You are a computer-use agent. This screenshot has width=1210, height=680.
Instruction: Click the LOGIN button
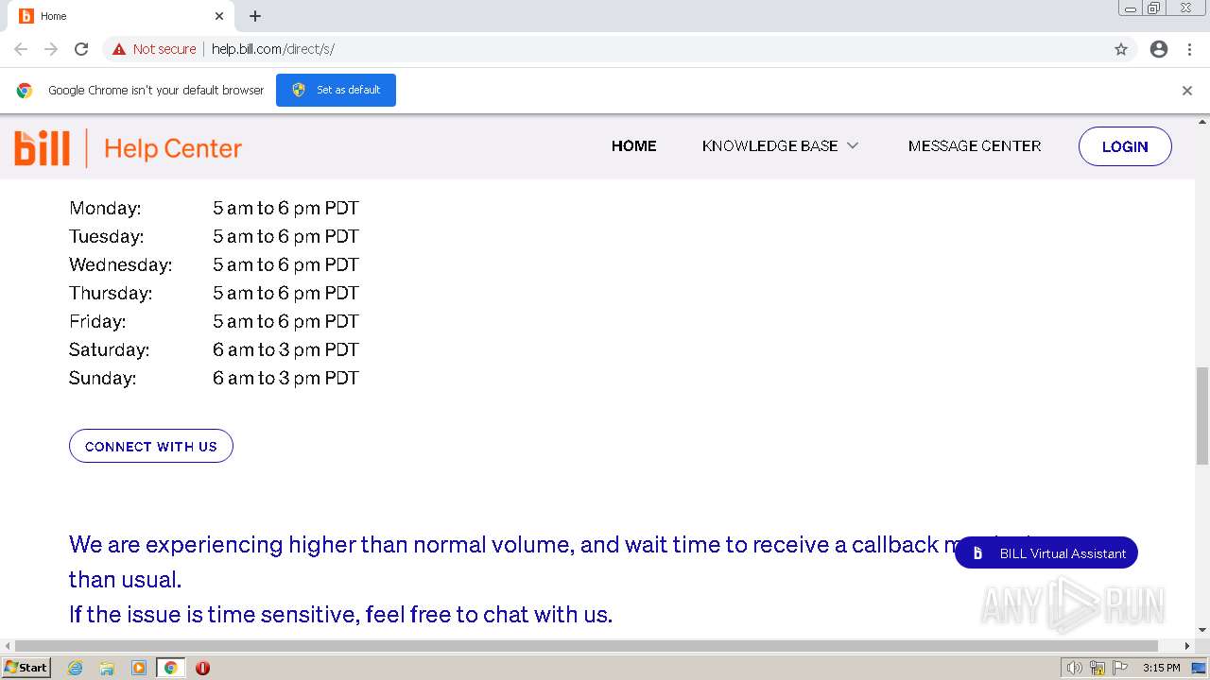pyautogui.click(x=1125, y=146)
